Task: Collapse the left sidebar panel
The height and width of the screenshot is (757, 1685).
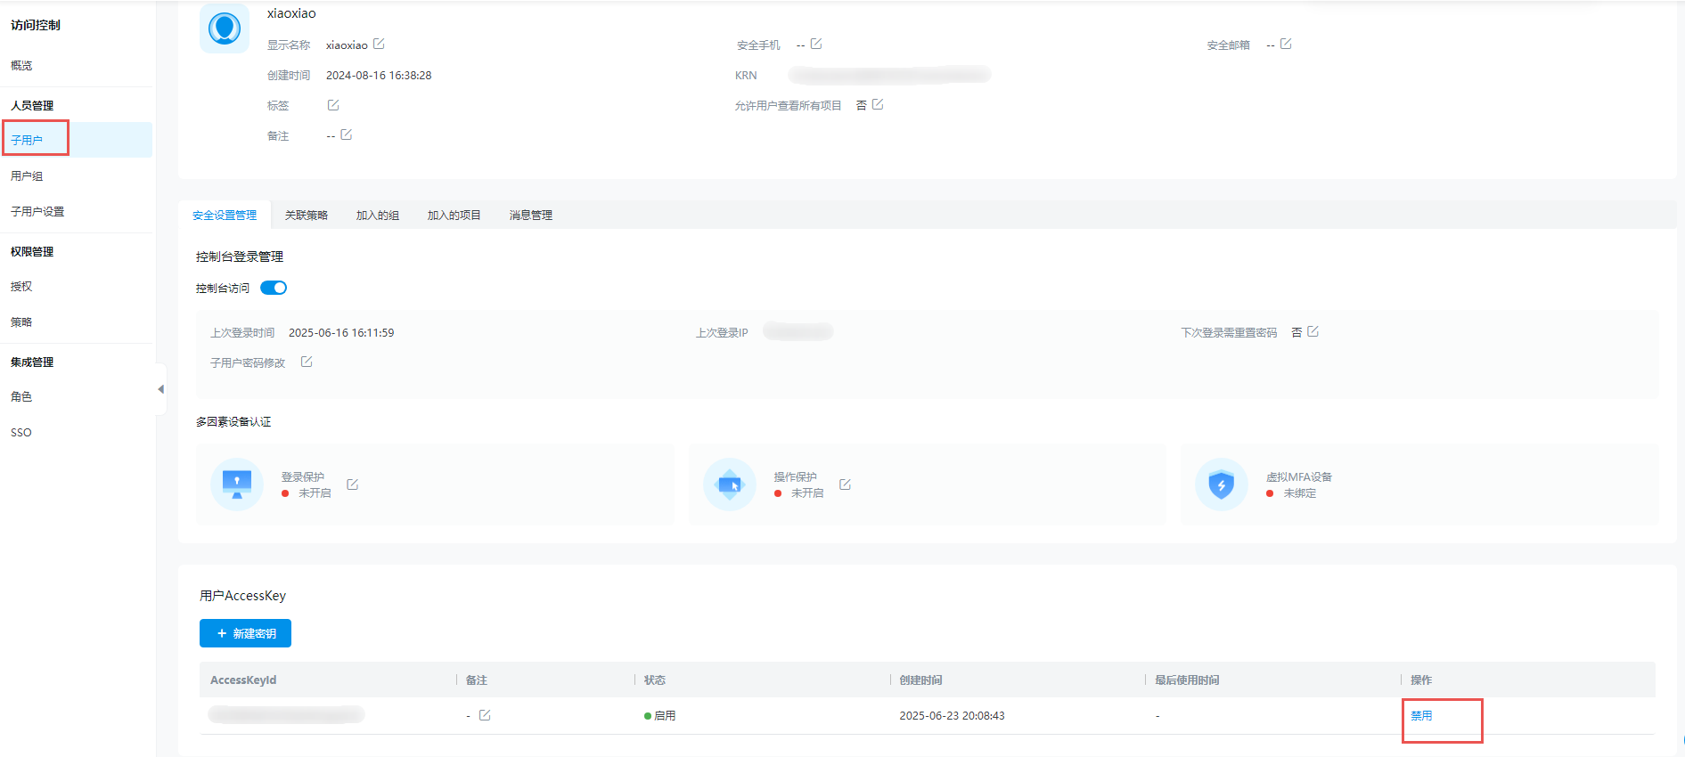Action: (160, 389)
